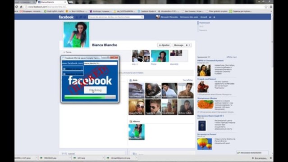Click the first friend thumbnail in Amis grid

[x=137, y=90]
